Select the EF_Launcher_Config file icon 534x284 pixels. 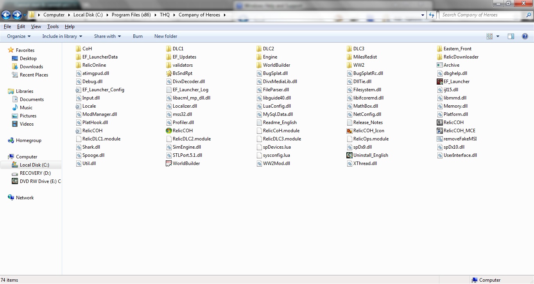pos(79,90)
